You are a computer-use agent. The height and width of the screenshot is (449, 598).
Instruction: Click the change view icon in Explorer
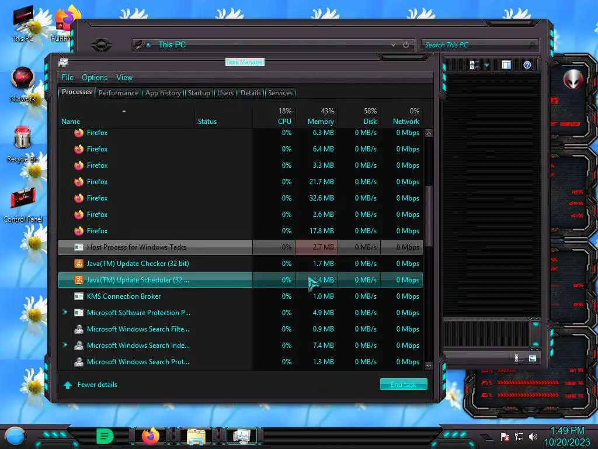474,65
